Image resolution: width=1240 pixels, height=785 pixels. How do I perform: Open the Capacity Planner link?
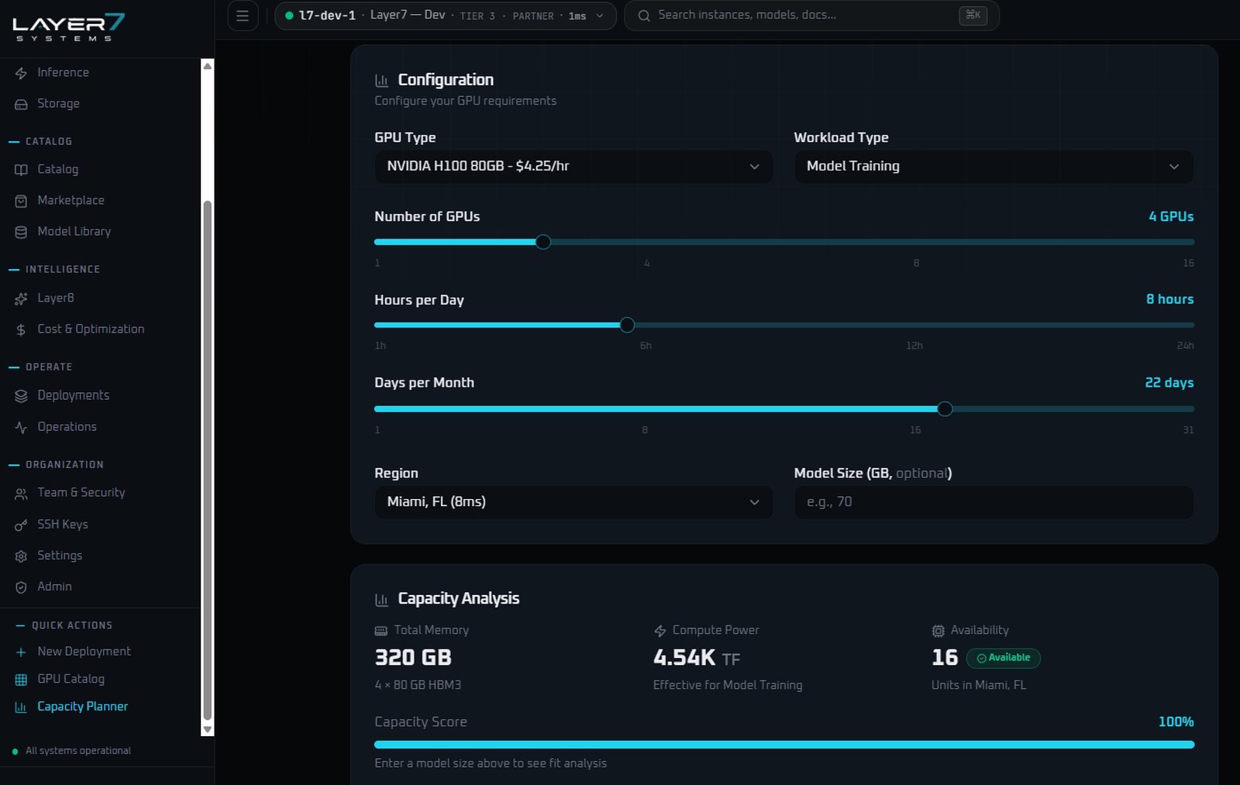[82, 706]
